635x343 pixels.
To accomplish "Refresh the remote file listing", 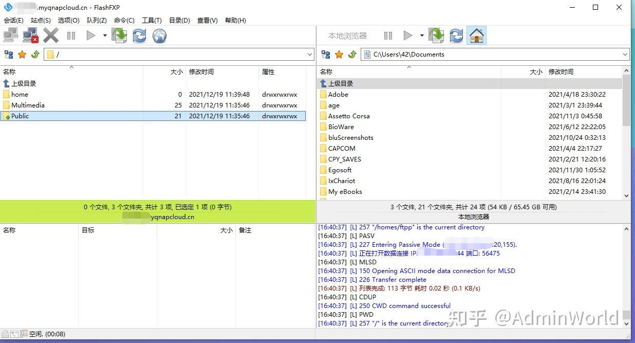I will (139, 35).
